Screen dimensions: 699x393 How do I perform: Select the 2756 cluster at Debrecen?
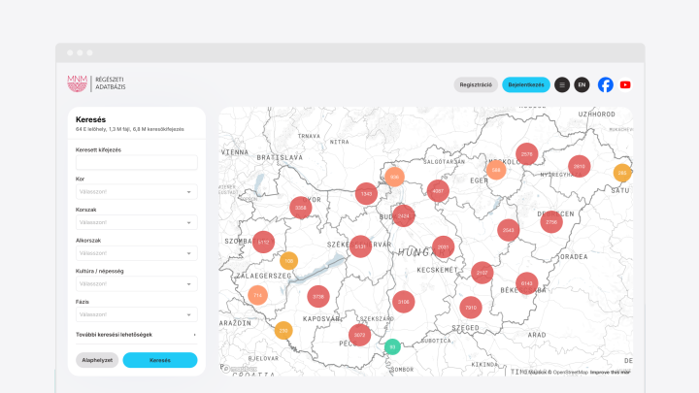(551, 222)
